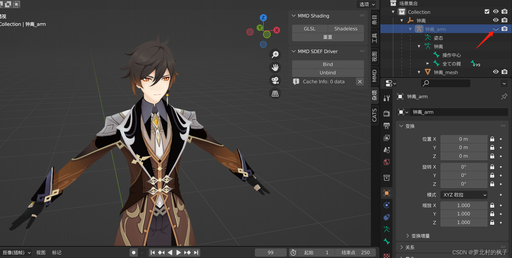Click the blue Z axis on gizmo

(263, 18)
